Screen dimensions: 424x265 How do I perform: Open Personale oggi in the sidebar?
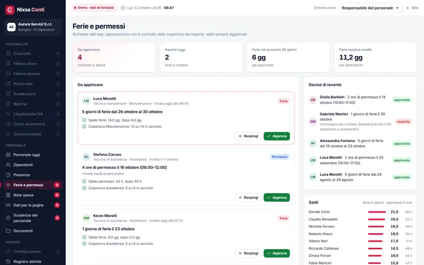(x=33, y=155)
